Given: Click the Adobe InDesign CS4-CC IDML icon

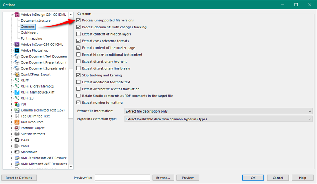Looking at the screenshot, I should click(x=17, y=15).
